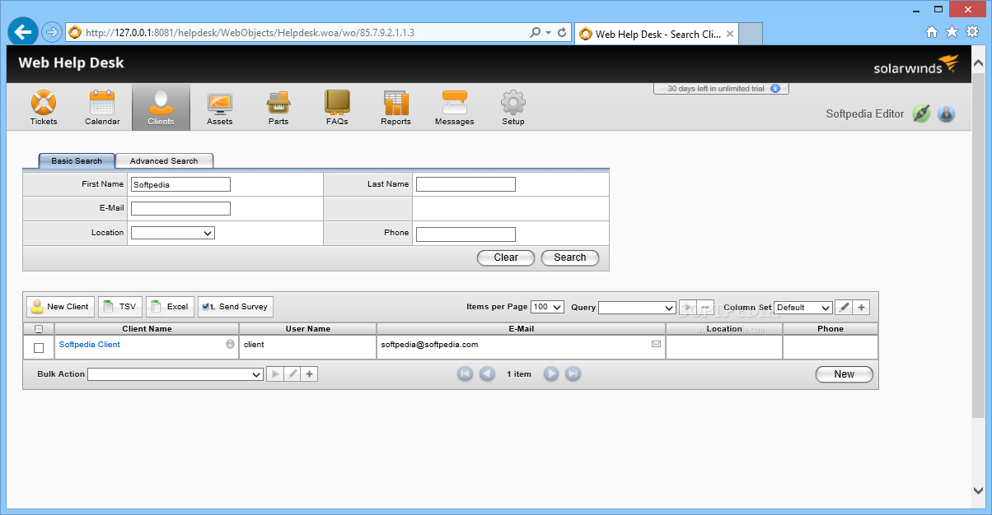Click the SolarWinds logo
This screenshot has width=992, height=515.
click(916, 65)
